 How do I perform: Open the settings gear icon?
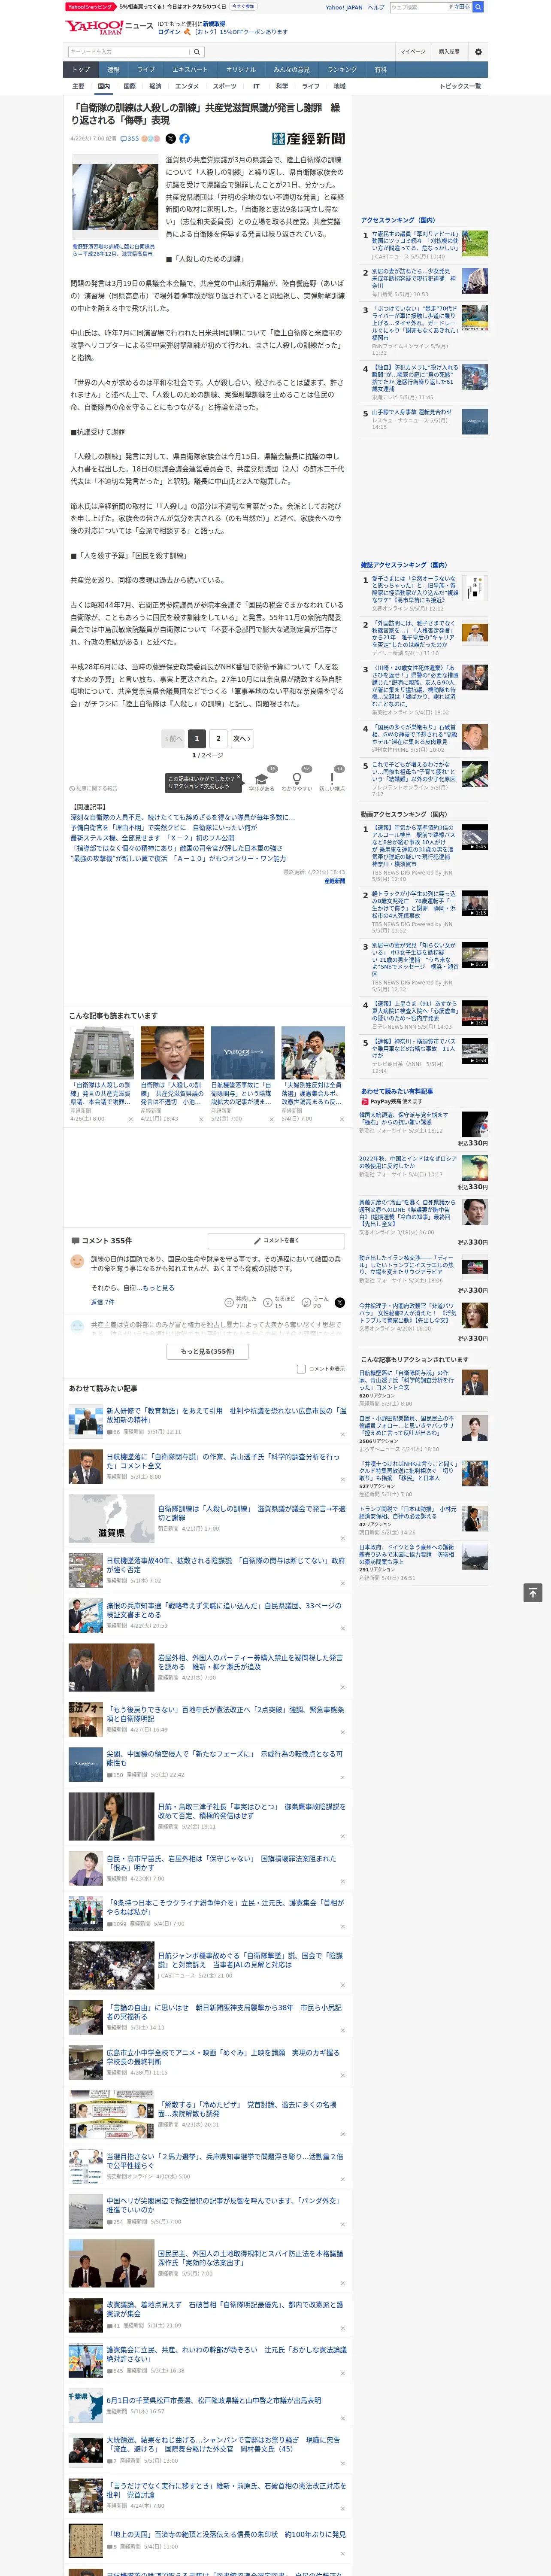(x=478, y=52)
